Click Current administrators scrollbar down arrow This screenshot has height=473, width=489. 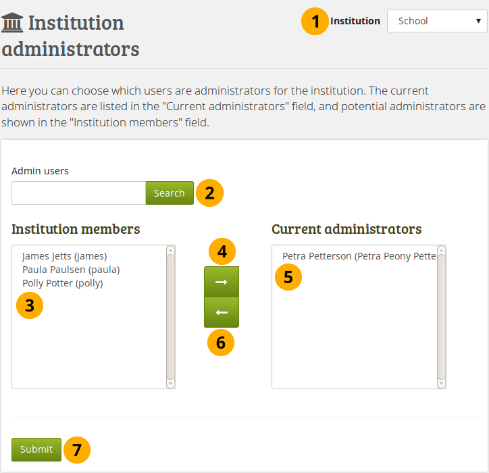[441, 383]
